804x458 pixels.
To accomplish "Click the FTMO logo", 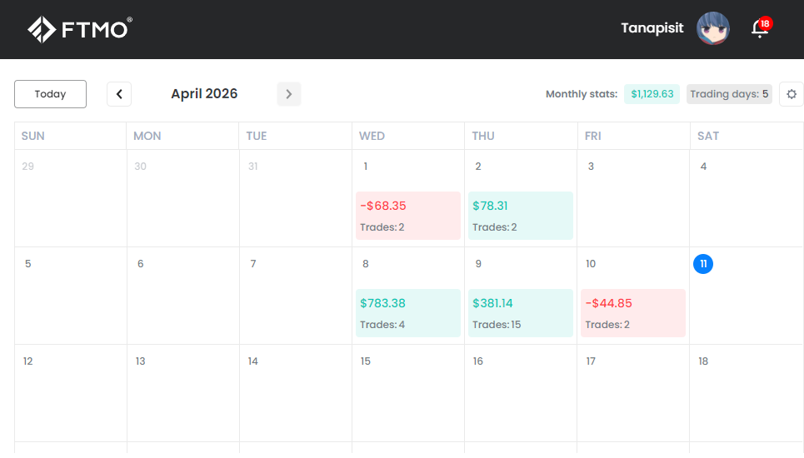I will click(x=80, y=29).
